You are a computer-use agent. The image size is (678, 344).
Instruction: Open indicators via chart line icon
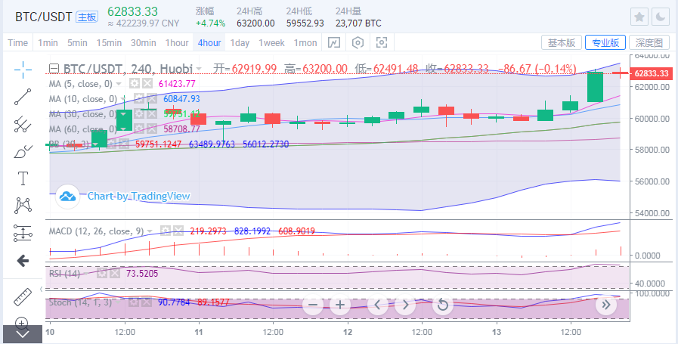334,42
